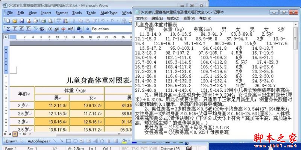Click the tab selector L button on ruler

coord(6,37)
